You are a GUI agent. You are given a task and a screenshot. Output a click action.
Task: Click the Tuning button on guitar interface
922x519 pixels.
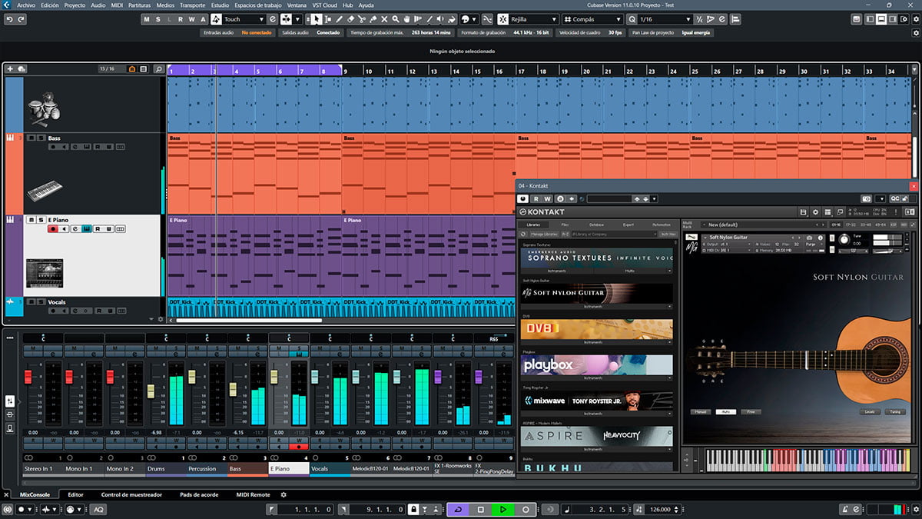895,411
